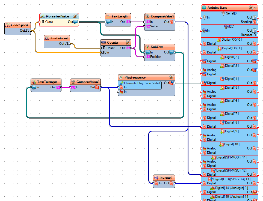
Task: Click the Digital(SPI-MOSI)[ 11 ] channel label
Action: pos(232,157)
